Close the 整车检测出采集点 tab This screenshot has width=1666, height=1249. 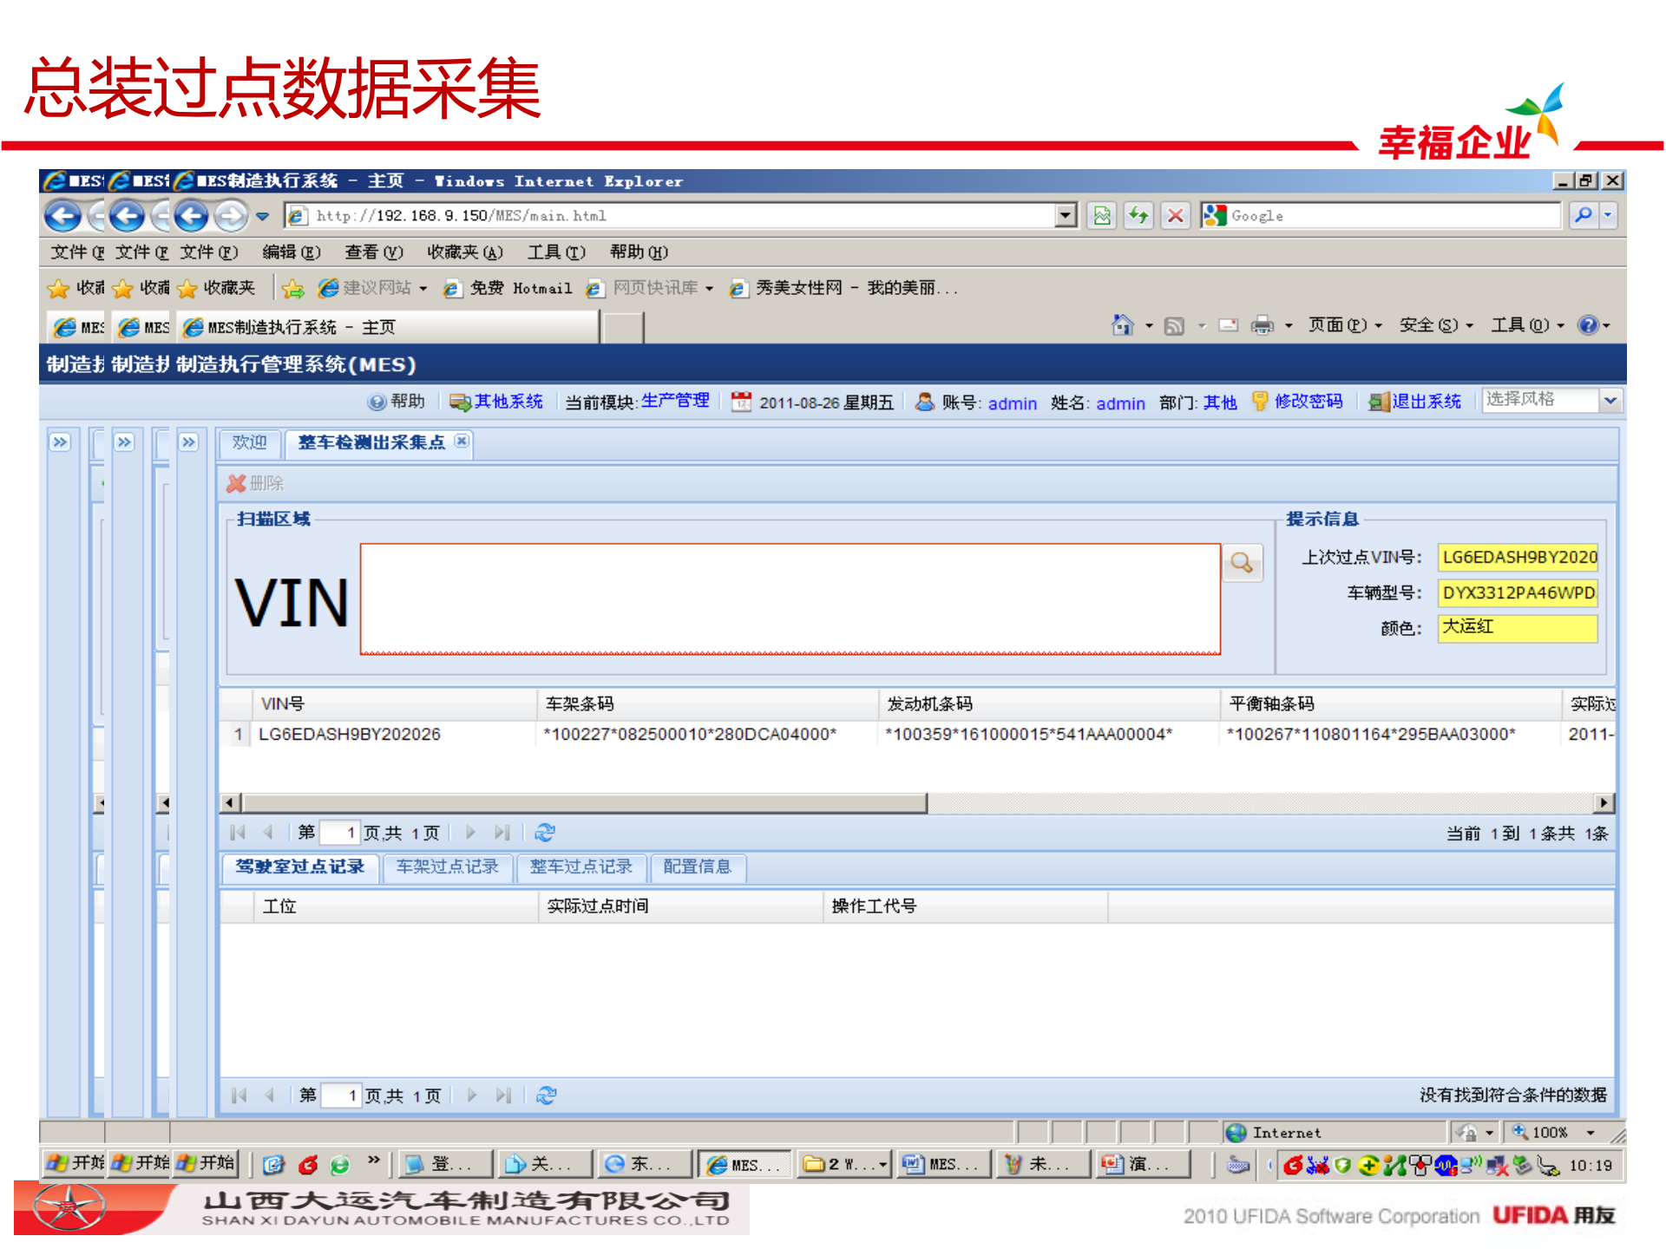tap(462, 441)
